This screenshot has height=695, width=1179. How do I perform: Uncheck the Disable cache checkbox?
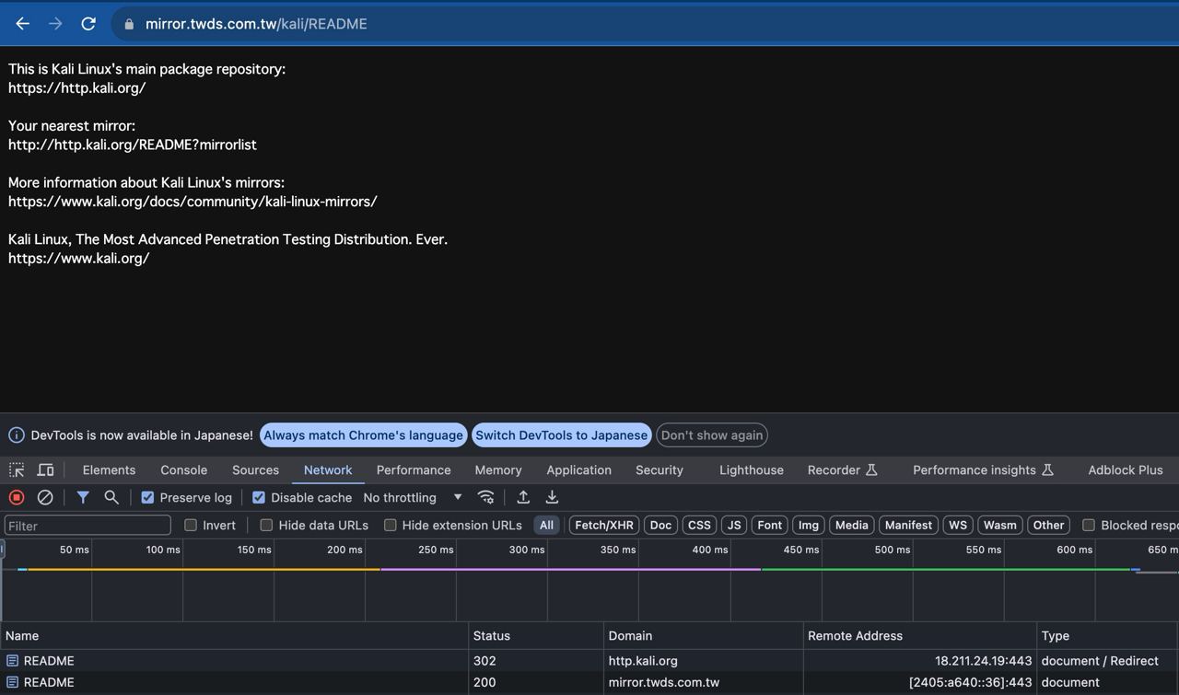coord(259,497)
